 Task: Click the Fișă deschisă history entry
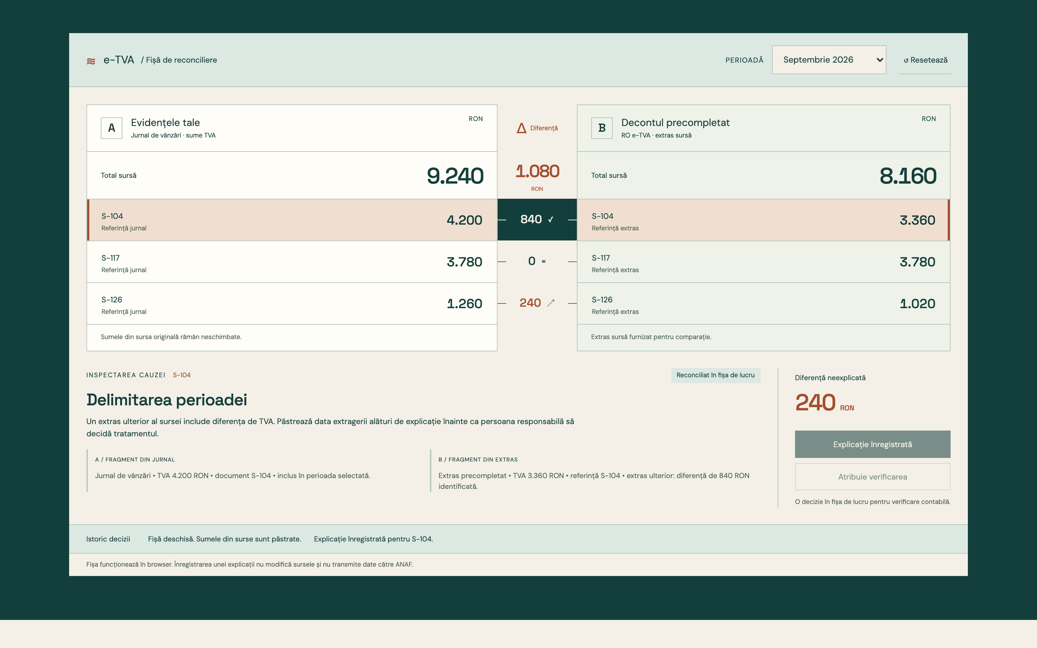(x=225, y=539)
